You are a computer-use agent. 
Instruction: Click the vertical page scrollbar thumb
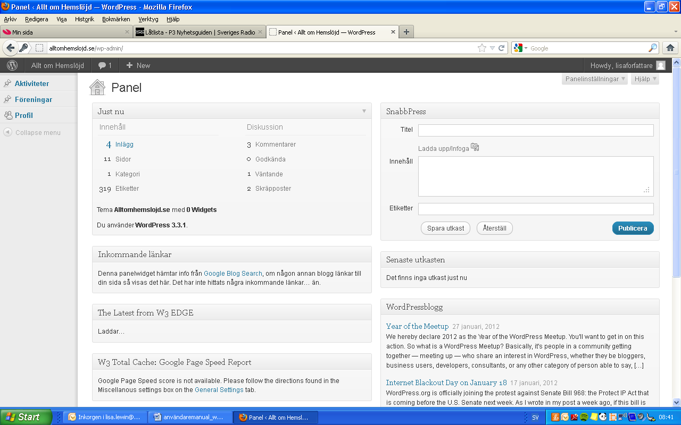pyautogui.click(x=677, y=172)
